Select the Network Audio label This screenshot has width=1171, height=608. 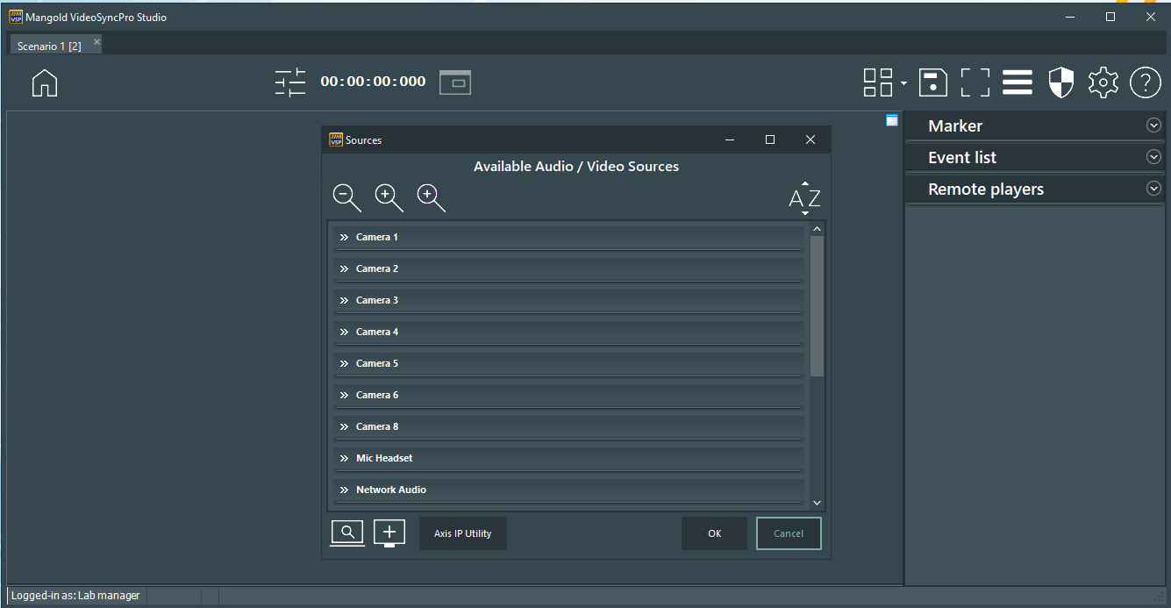(391, 490)
